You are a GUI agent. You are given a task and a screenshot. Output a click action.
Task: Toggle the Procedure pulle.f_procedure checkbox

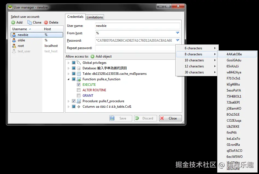point(74,101)
